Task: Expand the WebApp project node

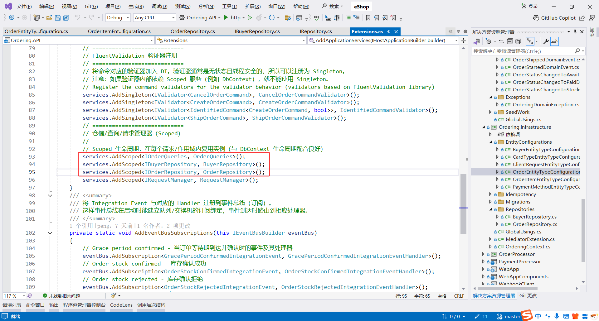Action: [x=483, y=269]
